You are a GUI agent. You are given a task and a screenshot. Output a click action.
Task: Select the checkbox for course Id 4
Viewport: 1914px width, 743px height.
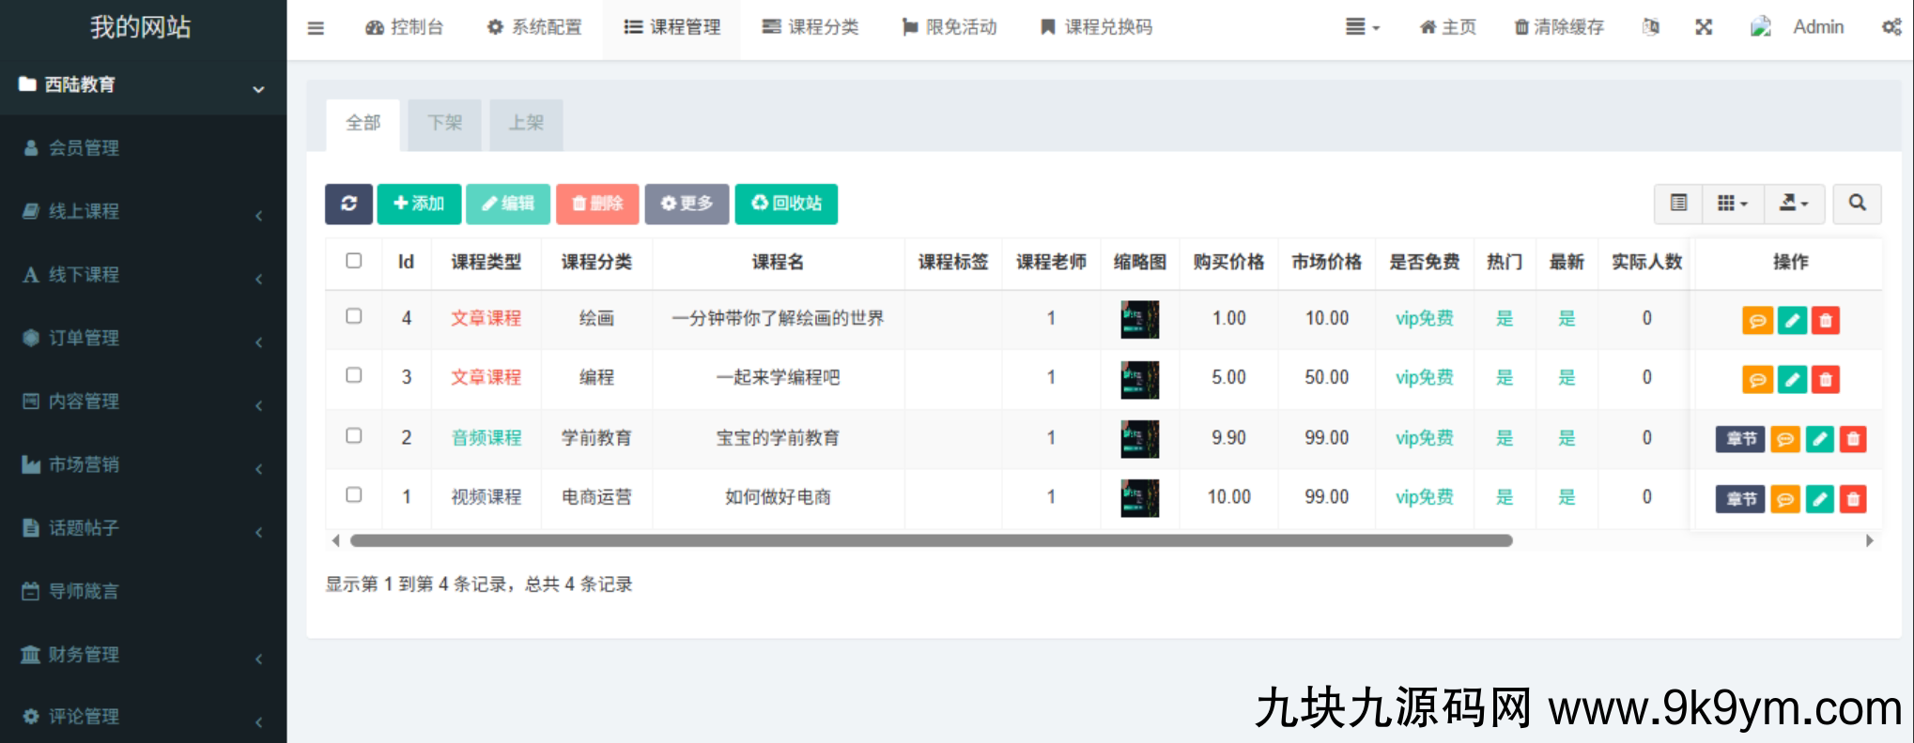point(354,316)
